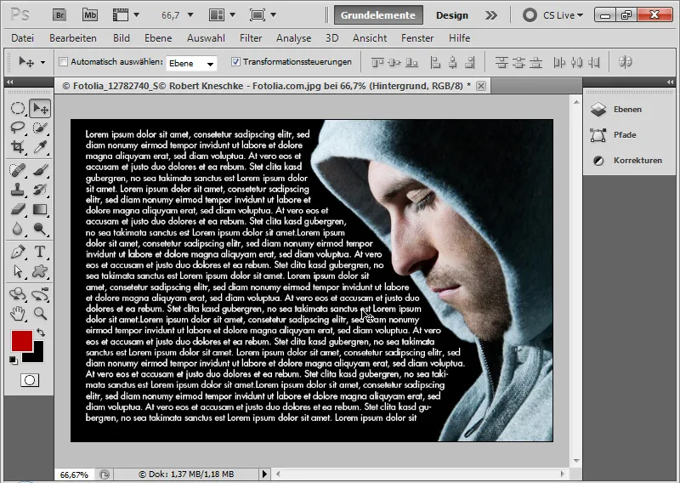This screenshot has width=680, height=483.
Task: Click the red foreground color swatch
Action: coord(21,340)
